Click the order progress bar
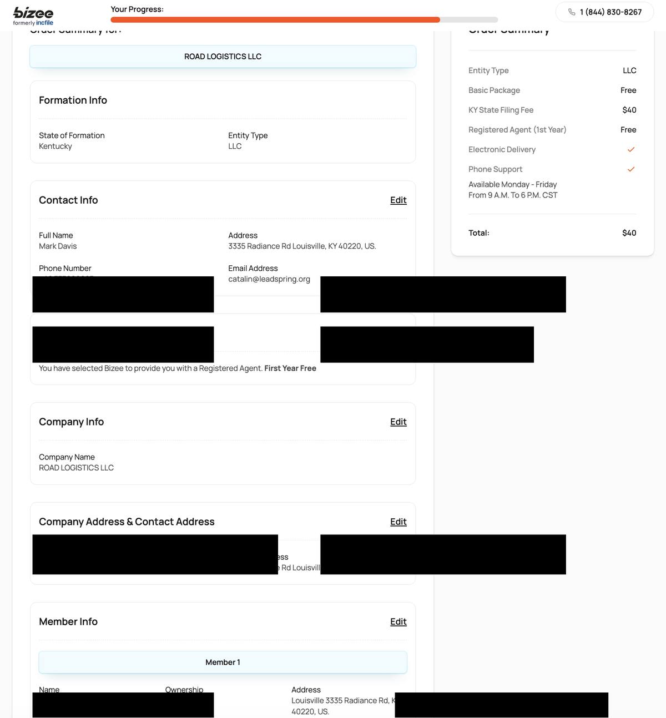This screenshot has width=666, height=718. pyautogui.click(x=304, y=20)
